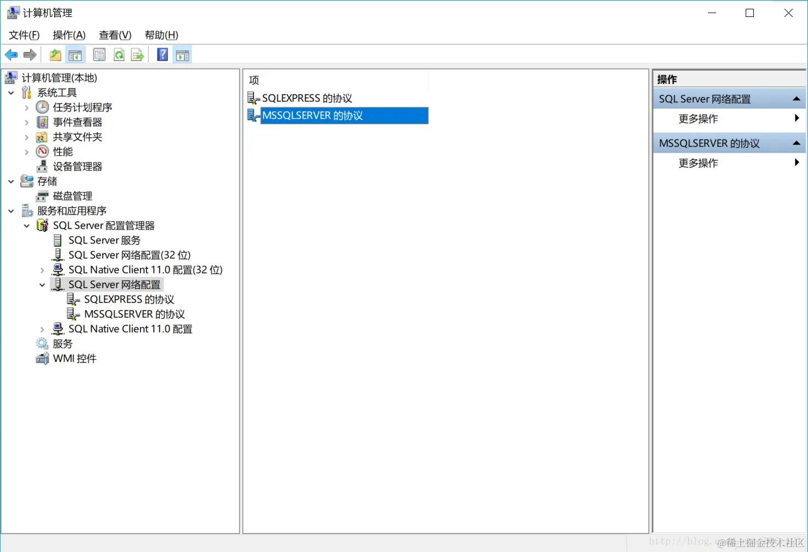The image size is (808, 552).
Task: Expand the 性能 node
Action: pos(27,152)
